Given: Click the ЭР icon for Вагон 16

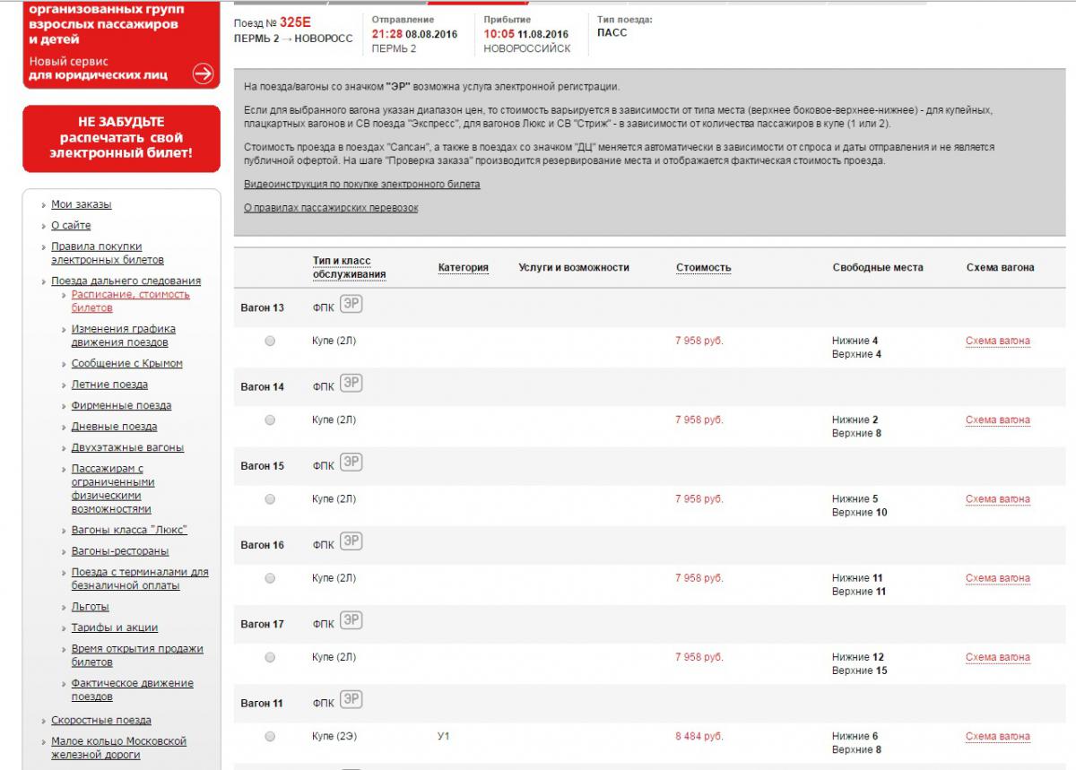Looking at the screenshot, I should pyautogui.click(x=351, y=542).
